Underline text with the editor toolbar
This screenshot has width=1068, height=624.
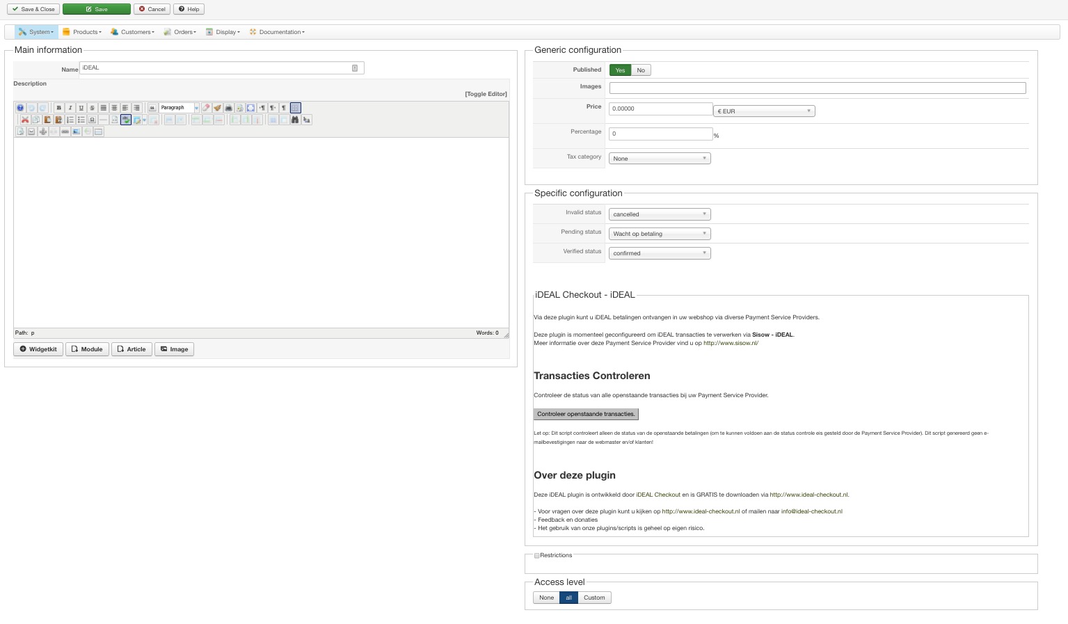coord(81,108)
